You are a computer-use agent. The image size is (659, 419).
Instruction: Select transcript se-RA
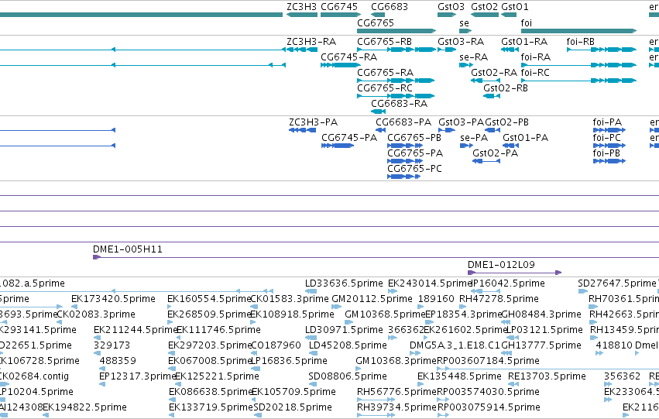(x=466, y=65)
